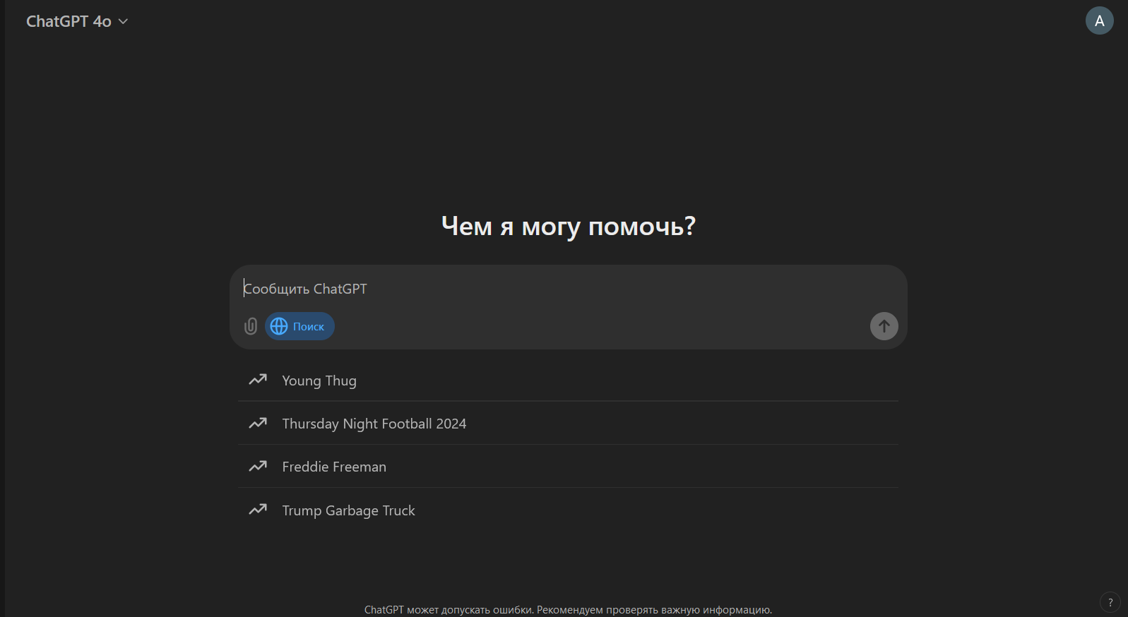The width and height of the screenshot is (1128, 617).
Task: Click the heading Чем я могу помочь?
Action: pos(569,227)
